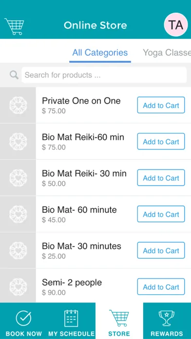Add Semi- 2 people to cart
191x339 pixels.
coord(161,287)
